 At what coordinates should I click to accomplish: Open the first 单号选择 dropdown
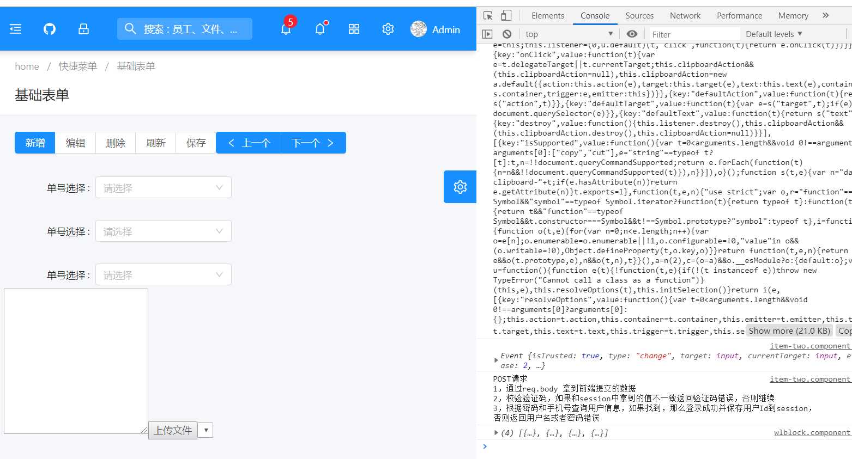(x=164, y=187)
